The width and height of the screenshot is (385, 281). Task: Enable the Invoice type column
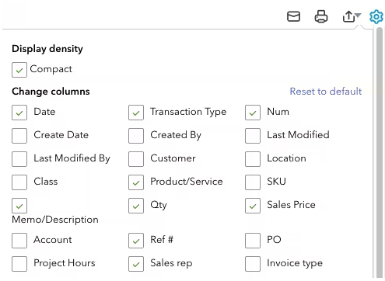[253, 264]
